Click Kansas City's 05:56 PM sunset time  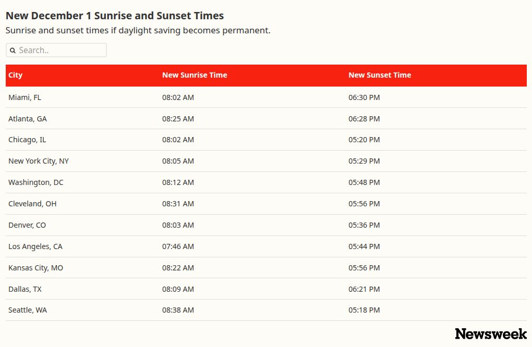click(364, 268)
